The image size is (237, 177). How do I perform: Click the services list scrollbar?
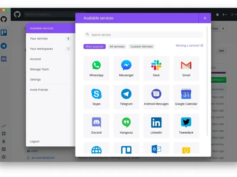(x=207, y=81)
